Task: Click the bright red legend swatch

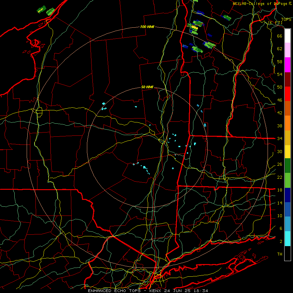Action: coord(287,94)
